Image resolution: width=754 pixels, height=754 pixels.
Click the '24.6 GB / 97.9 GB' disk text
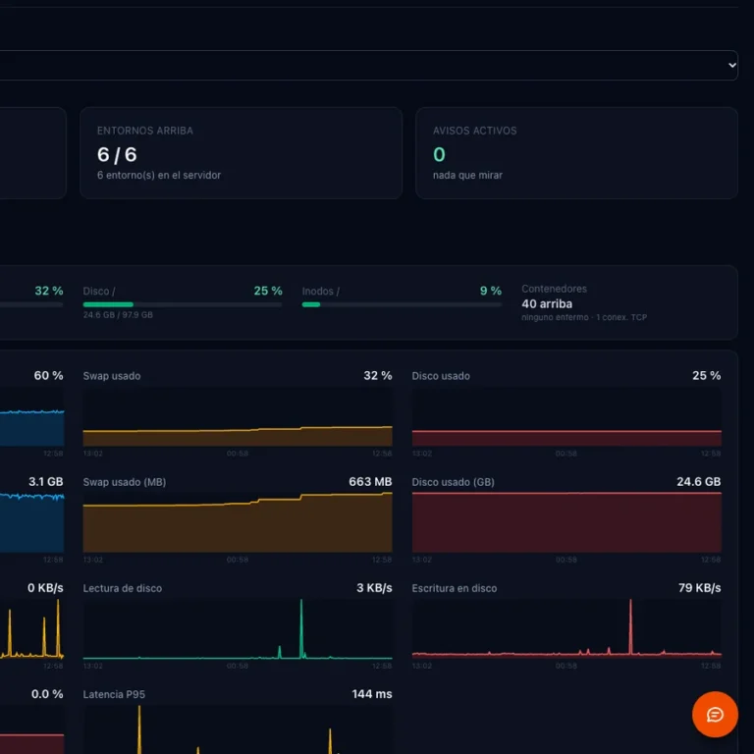tap(118, 315)
